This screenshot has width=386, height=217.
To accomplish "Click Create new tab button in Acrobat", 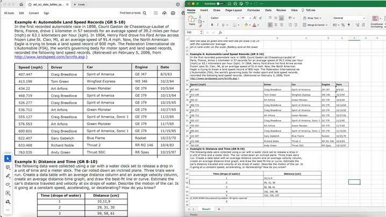I will point(78,4).
